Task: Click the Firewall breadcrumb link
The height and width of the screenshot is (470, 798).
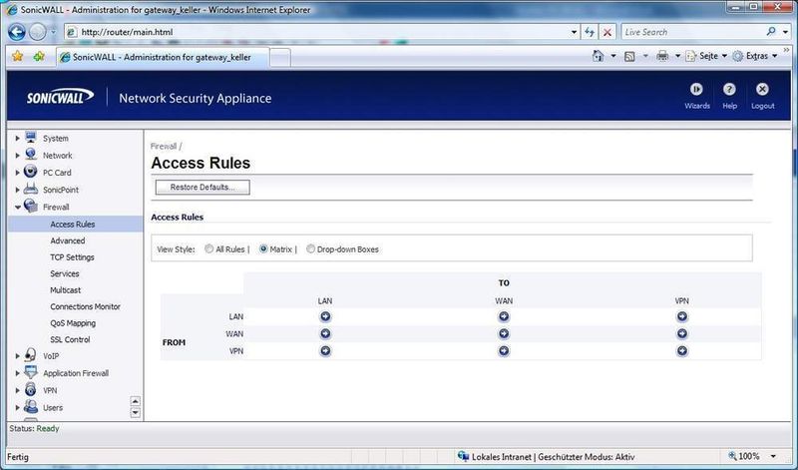Action: [164, 146]
